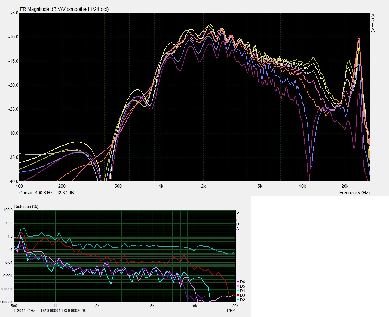Click the -5.0 dB axis label
Image resolution: width=389 pixels, height=317 pixels.
pyautogui.click(x=14, y=13)
